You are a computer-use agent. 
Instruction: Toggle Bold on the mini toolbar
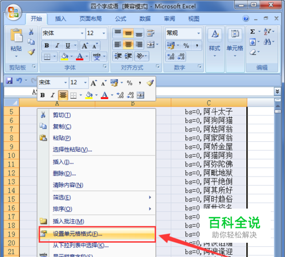[43, 95]
